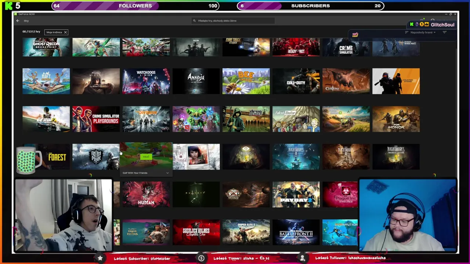Viewport: 470px width, 264px height.
Task: Select the Payday 2 tile
Action: click(x=296, y=195)
